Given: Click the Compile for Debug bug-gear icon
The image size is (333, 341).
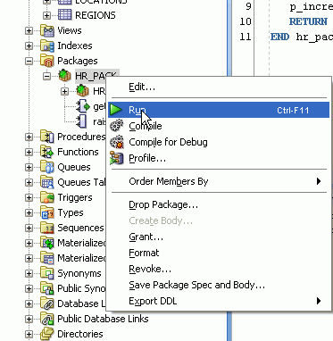Looking at the screenshot, I should (117, 142).
